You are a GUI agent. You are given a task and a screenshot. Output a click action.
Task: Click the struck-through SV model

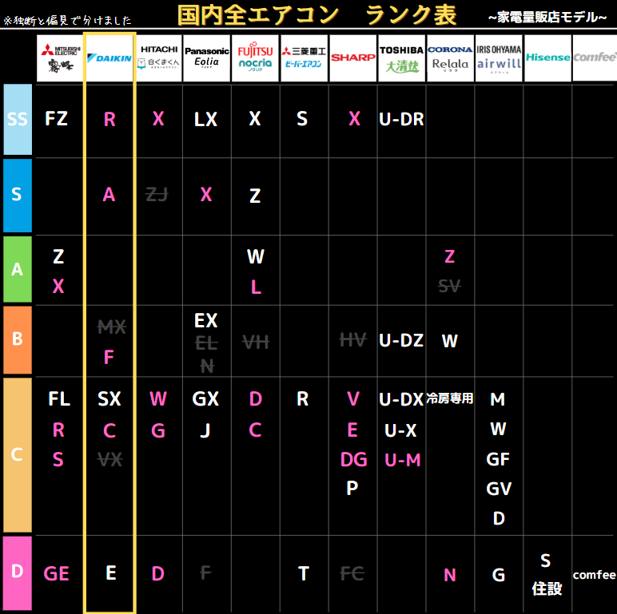click(449, 286)
